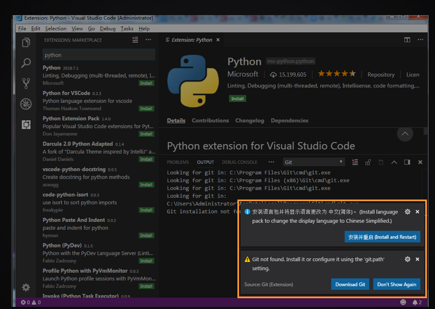The height and width of the screenshot is (309, 435).
Task: Switch to Contributions tab
Action: click(211, 121)
